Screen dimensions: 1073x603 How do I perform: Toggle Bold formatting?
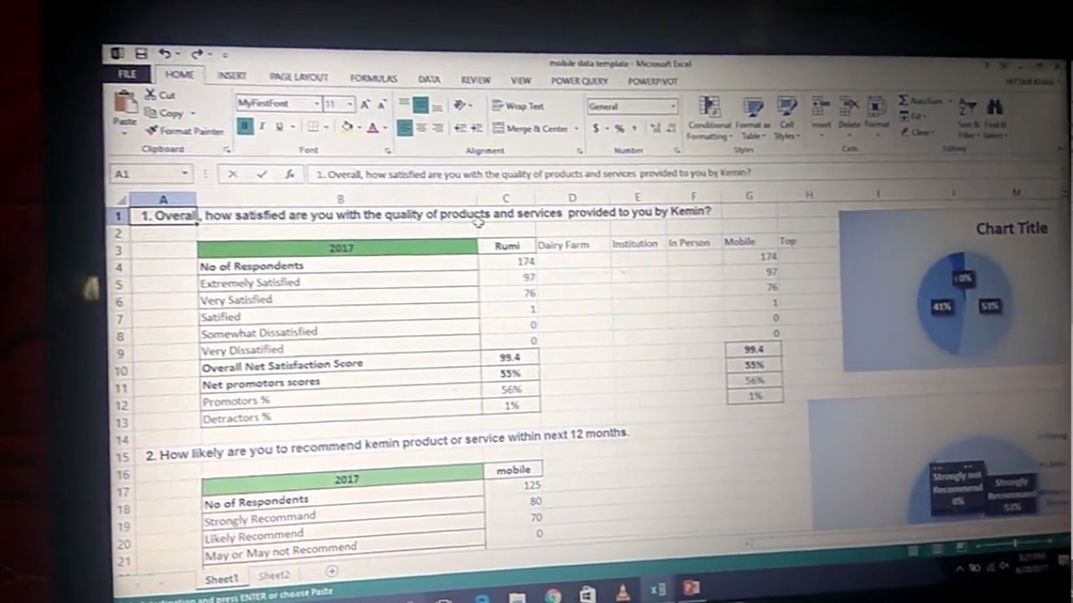pos(245,126)
